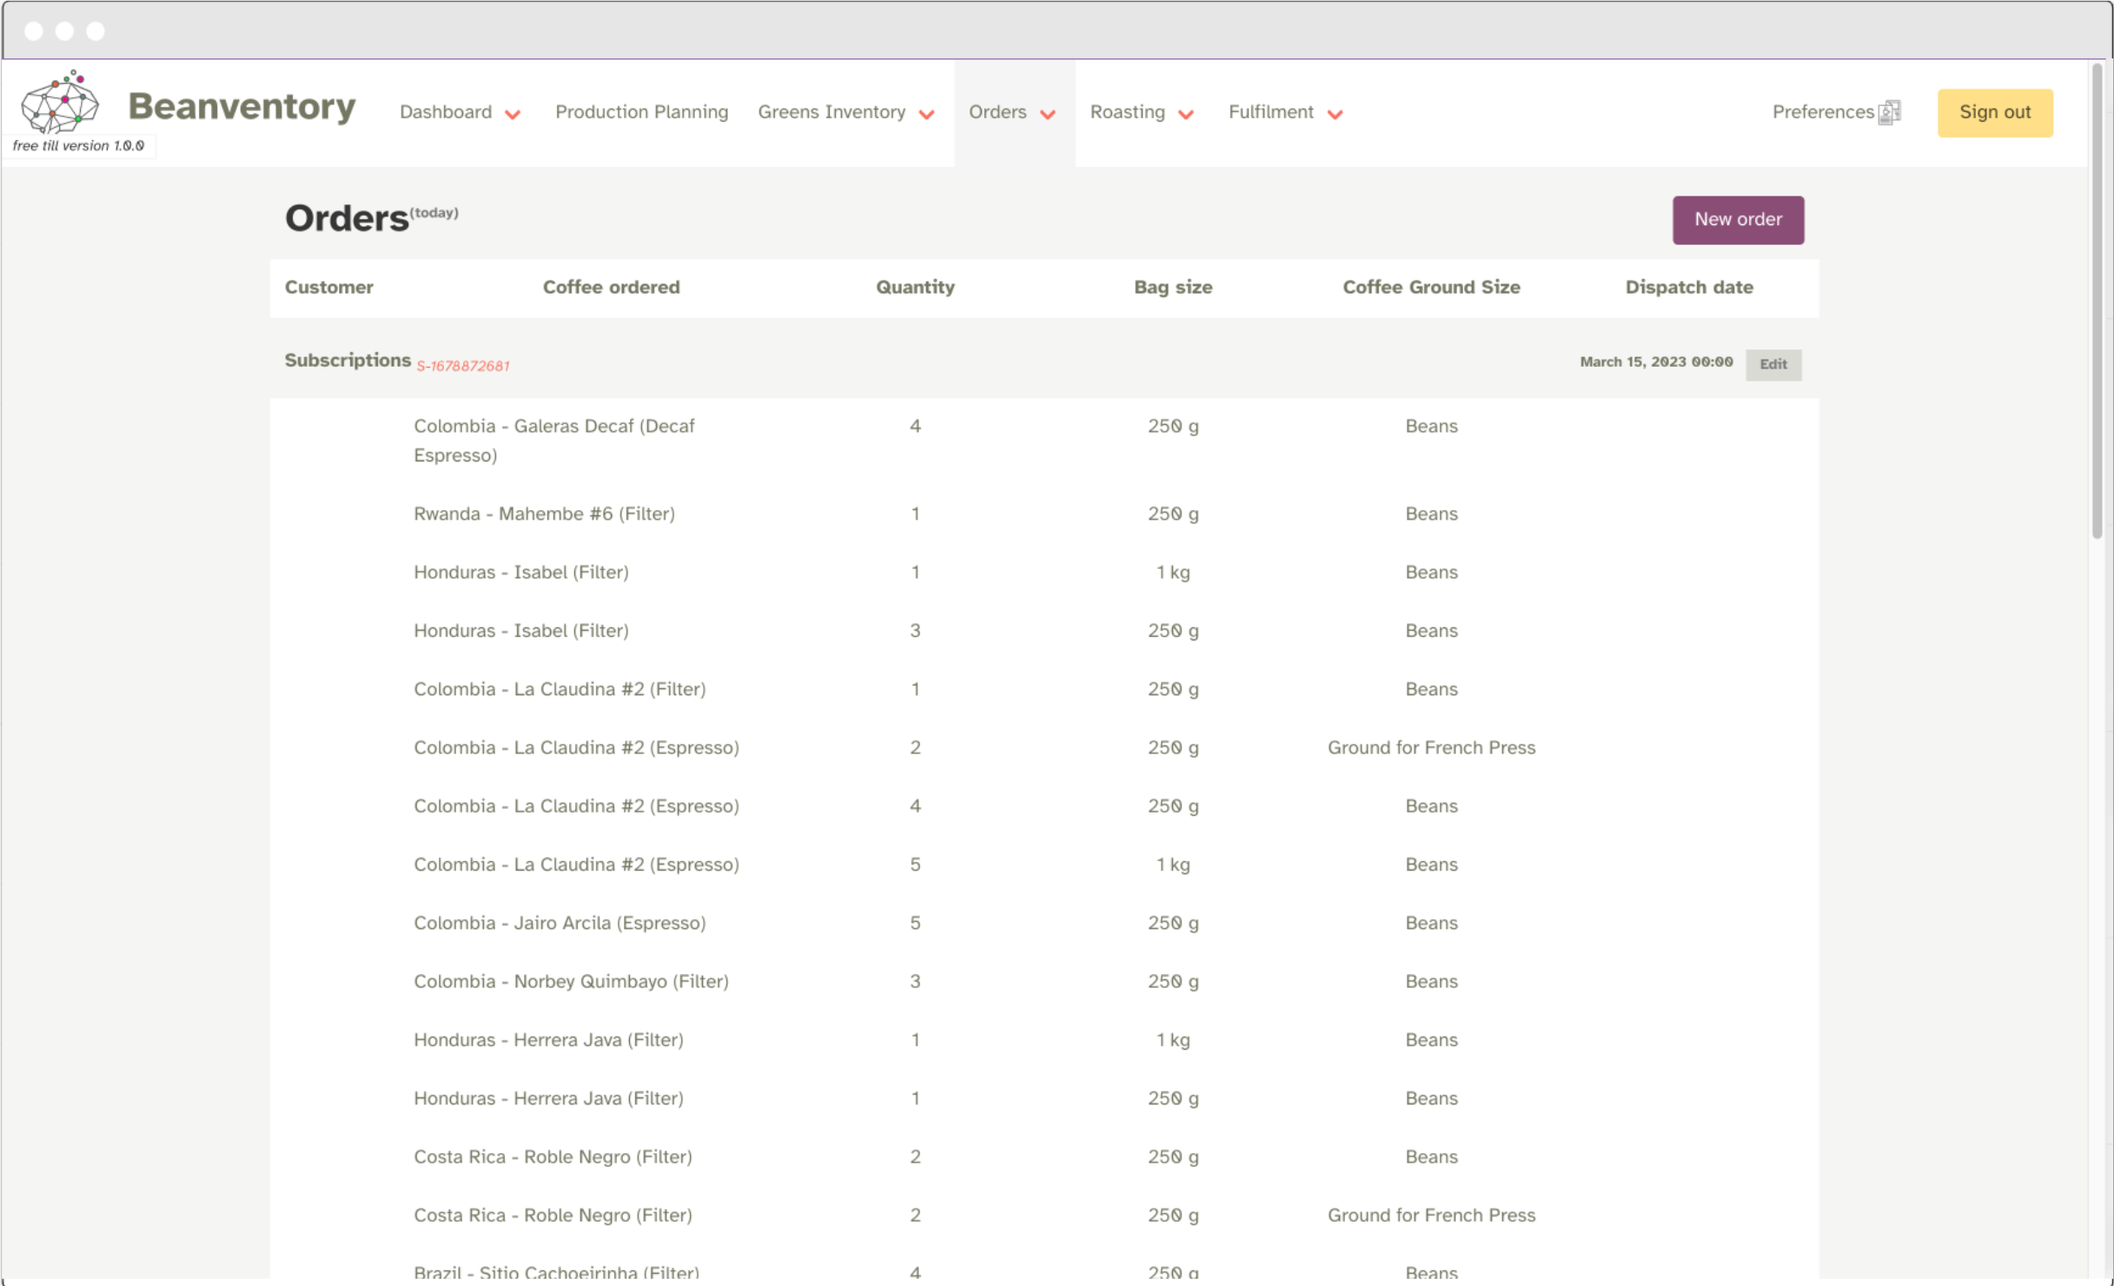Select La Claudina #2 (Espresso) 1 kg row

[1044, 865]
